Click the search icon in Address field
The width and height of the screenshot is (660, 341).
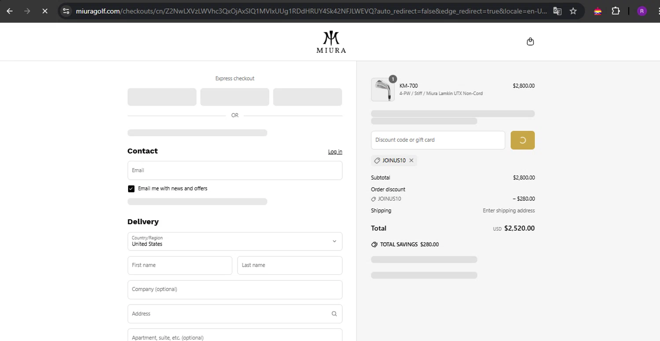334,314
